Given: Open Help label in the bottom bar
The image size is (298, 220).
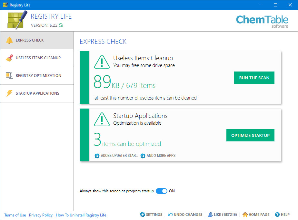Looking at the screenshot, I should coord(285,215).
